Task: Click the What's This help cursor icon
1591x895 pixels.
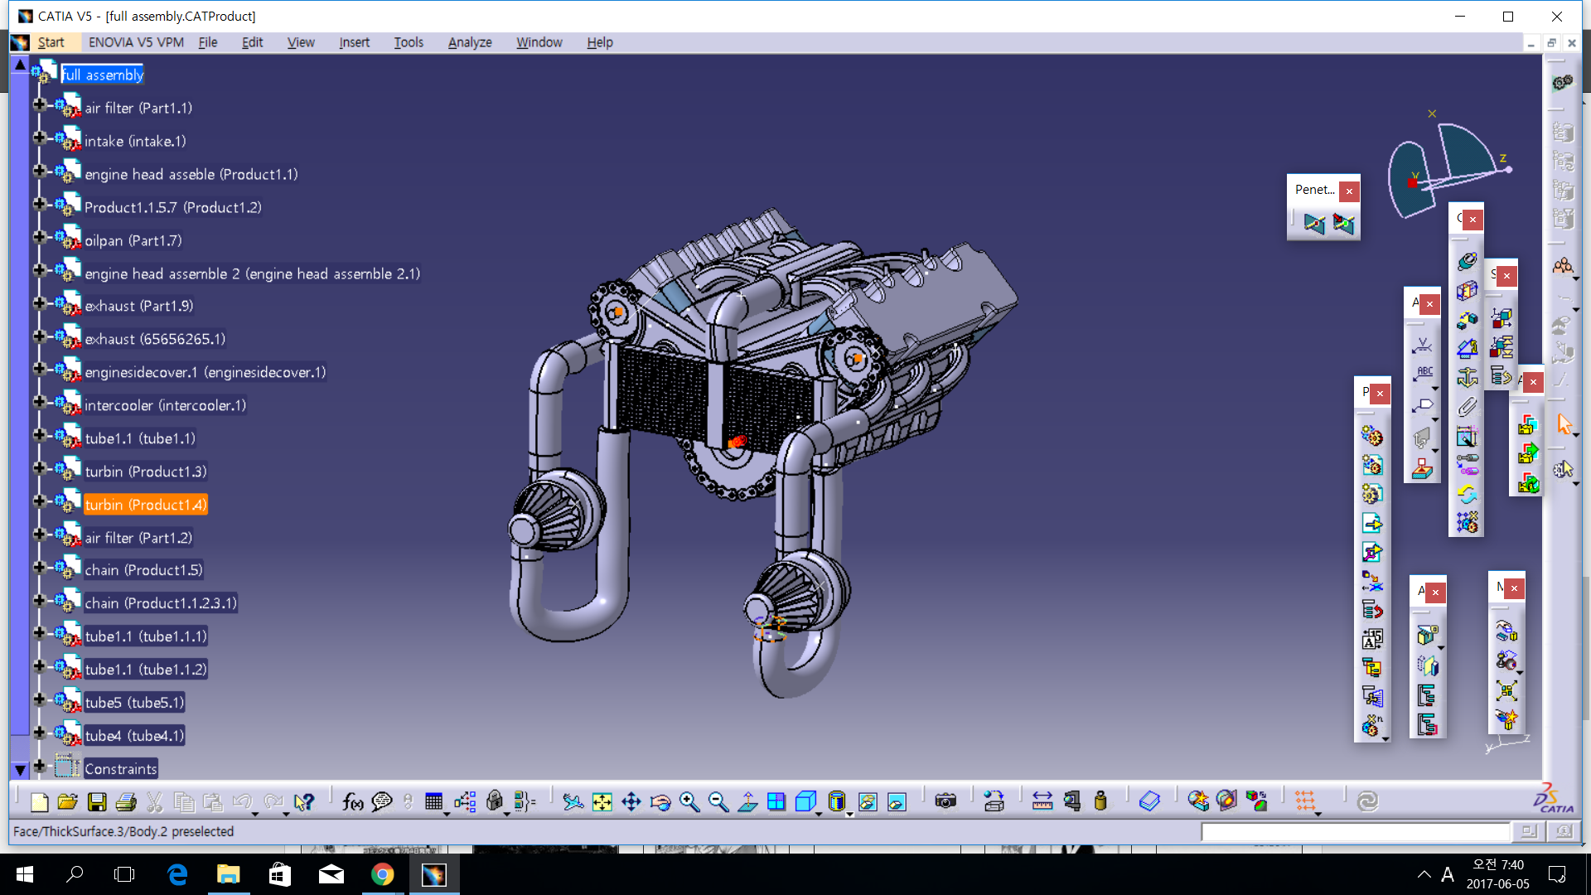Action: [304, 801]
